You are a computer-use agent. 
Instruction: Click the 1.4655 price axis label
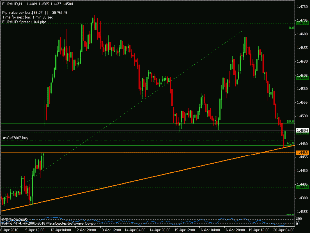(302, 48)
